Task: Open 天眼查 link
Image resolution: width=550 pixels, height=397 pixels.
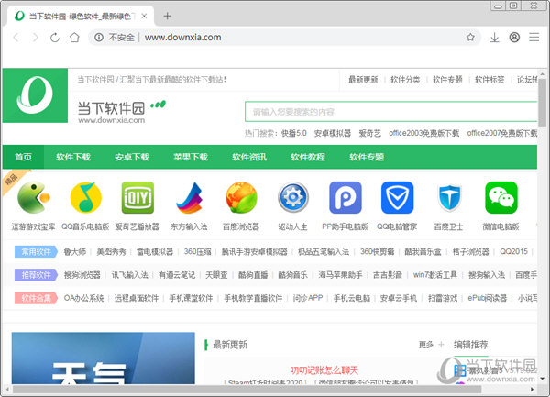Action: tap(216, 275)
